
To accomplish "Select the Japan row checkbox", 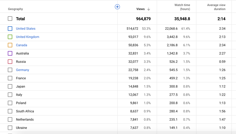I will [x=10, y=86].
